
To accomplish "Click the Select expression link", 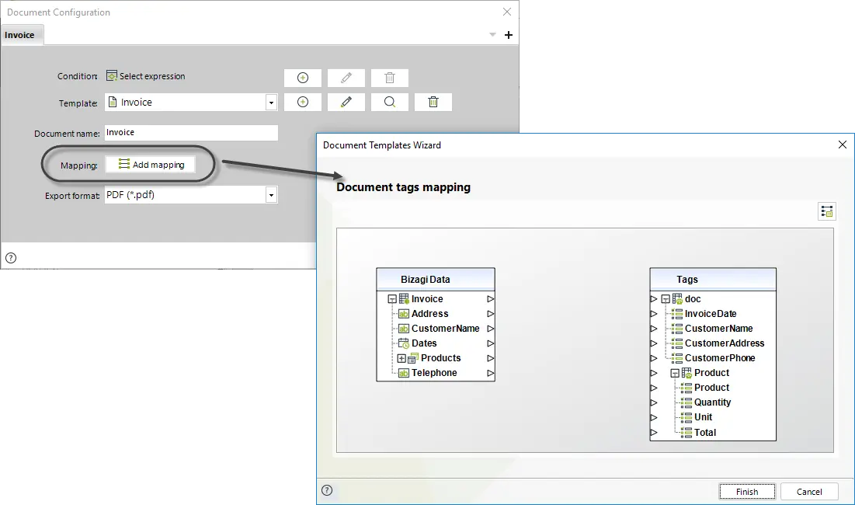I will (152, 76).
